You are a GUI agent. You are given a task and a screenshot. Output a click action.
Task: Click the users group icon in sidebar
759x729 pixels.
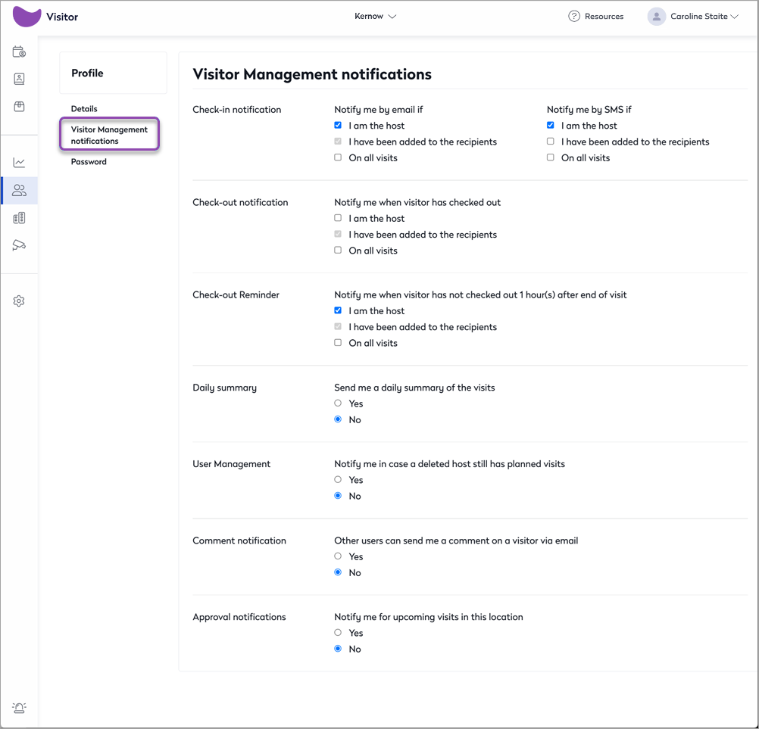20,191
